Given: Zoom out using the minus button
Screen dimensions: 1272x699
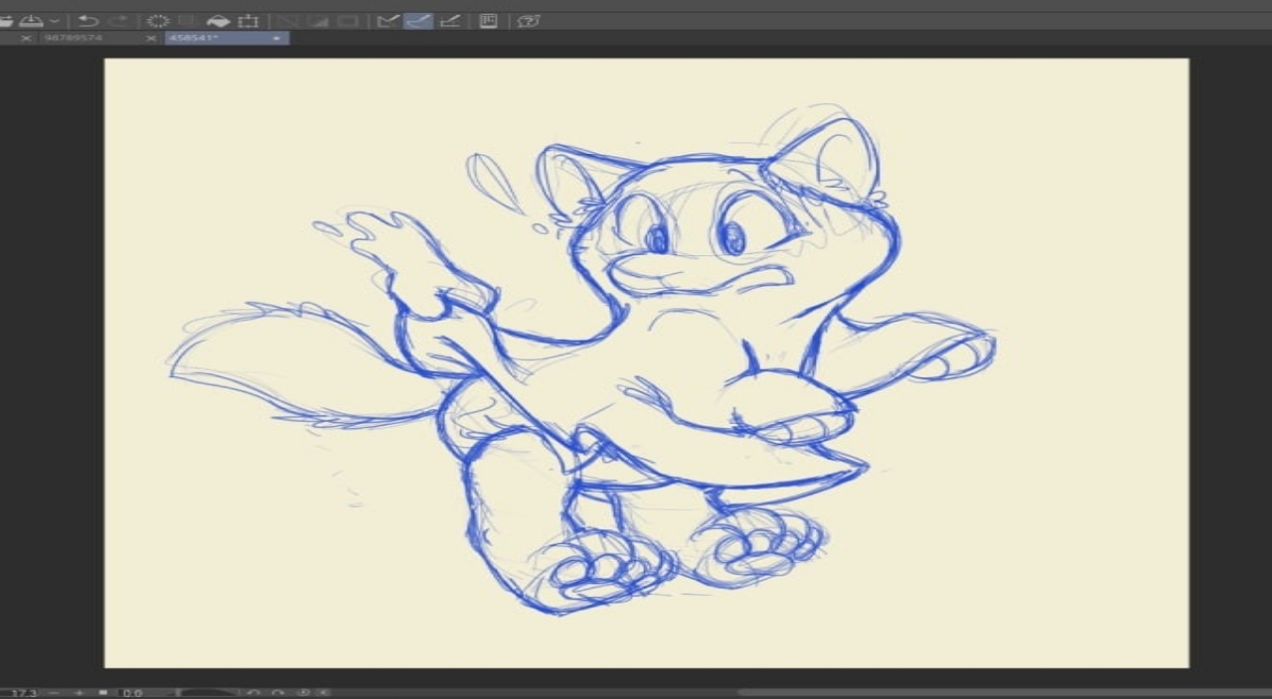Looking at the screenshot, I should pos(55,692).
